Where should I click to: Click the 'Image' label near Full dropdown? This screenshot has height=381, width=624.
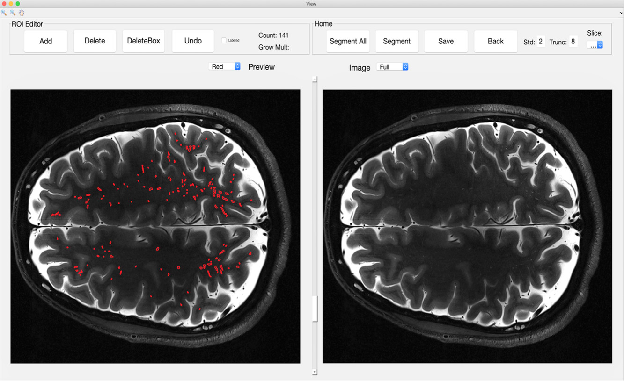[360, 68]
